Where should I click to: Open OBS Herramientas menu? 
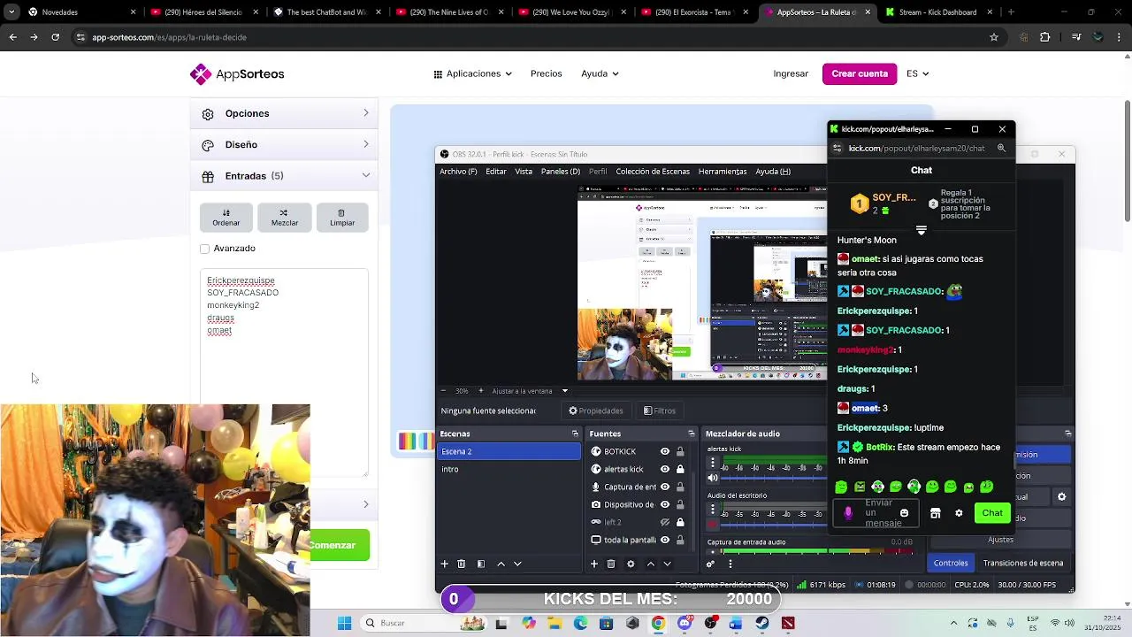tap(723, 171)
